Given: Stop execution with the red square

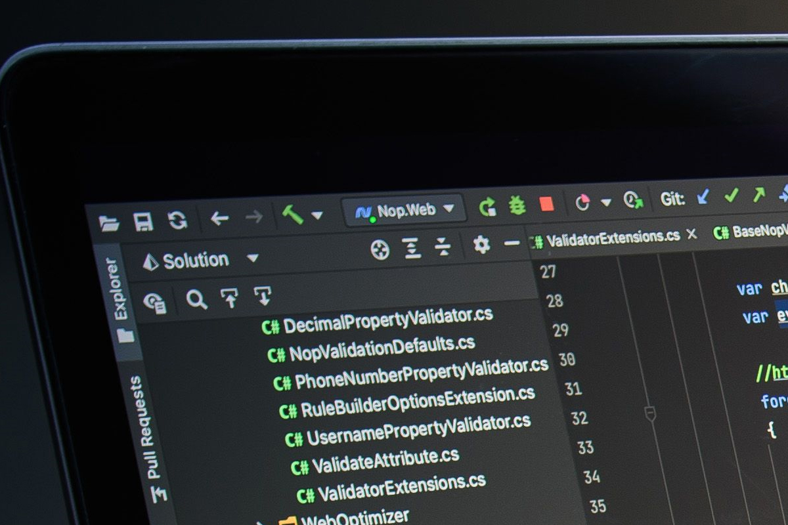Looking at the screenshot, I should pyautogui.click(x=546, y=204).
